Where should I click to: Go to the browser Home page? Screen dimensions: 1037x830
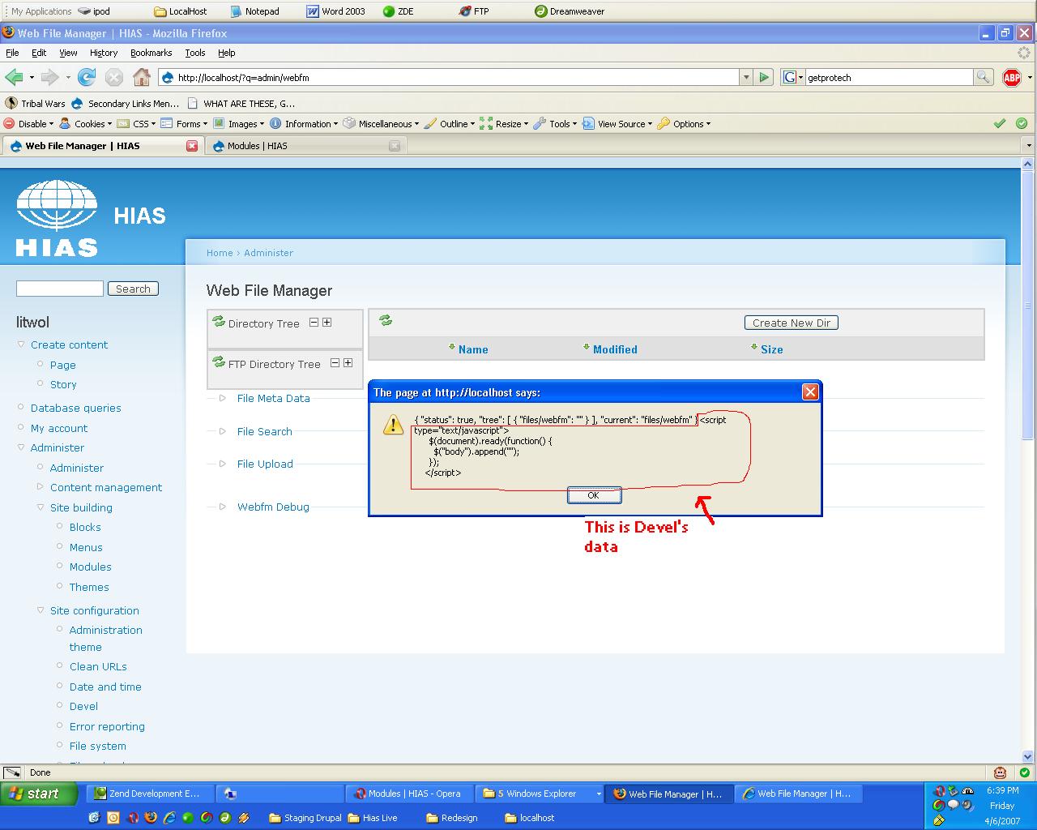pos(142,78)
